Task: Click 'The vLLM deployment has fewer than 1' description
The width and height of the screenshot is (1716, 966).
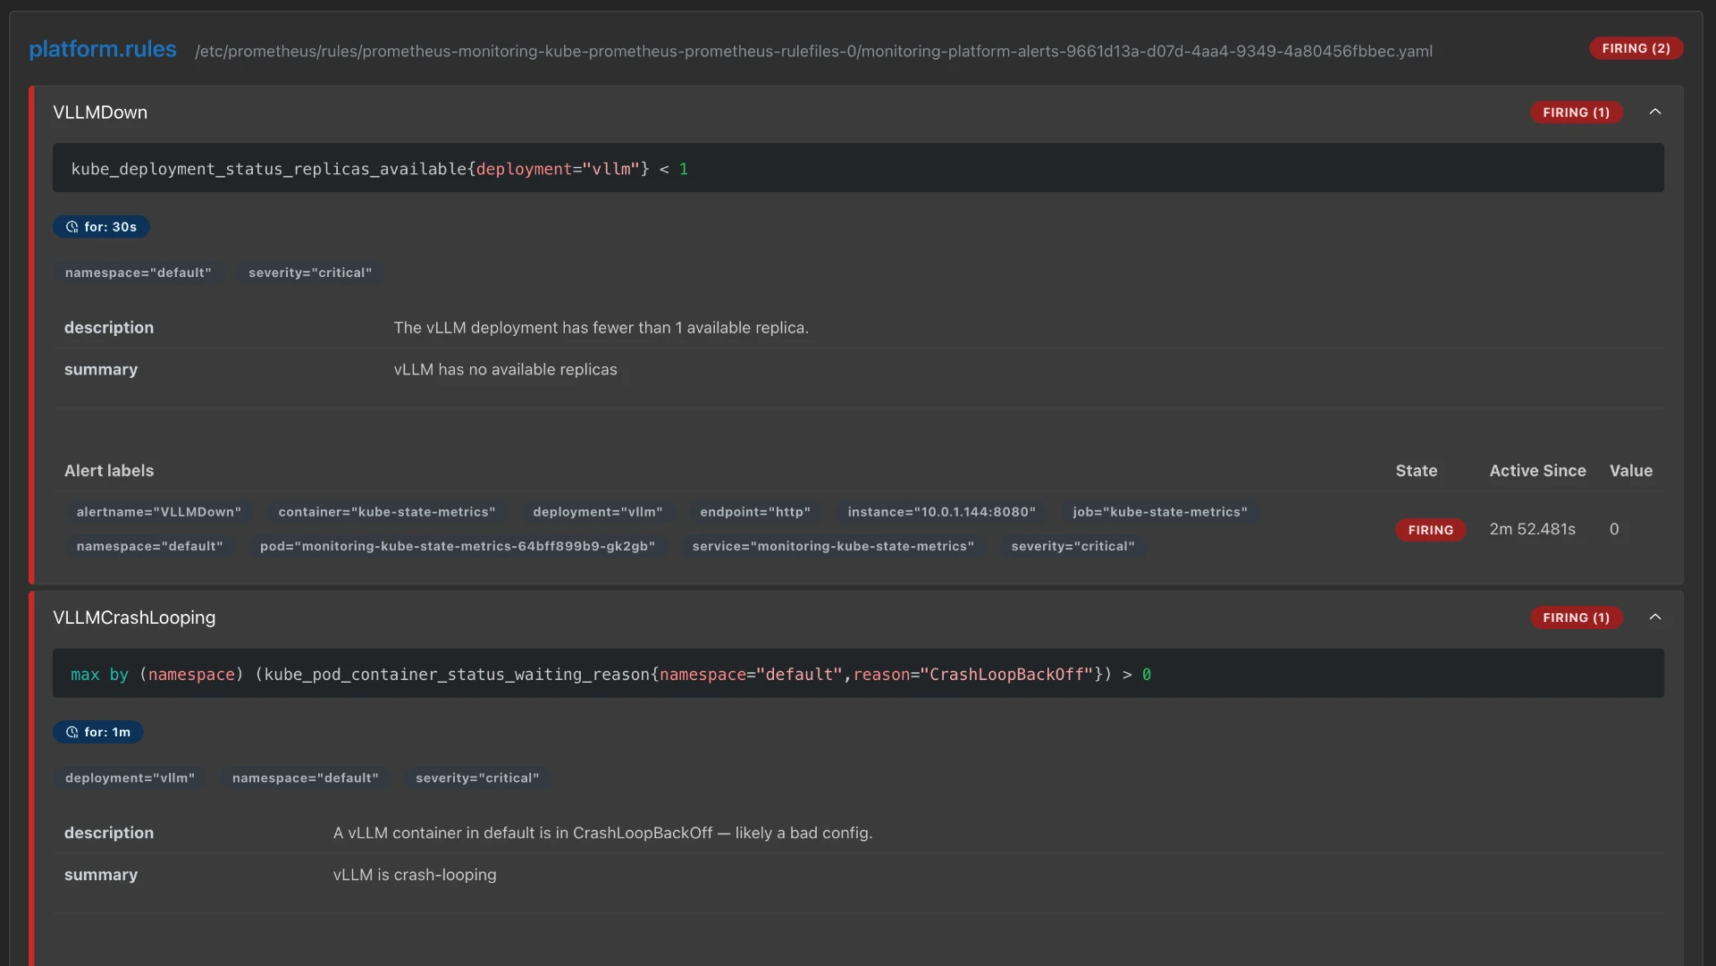Action: [601, 328]
